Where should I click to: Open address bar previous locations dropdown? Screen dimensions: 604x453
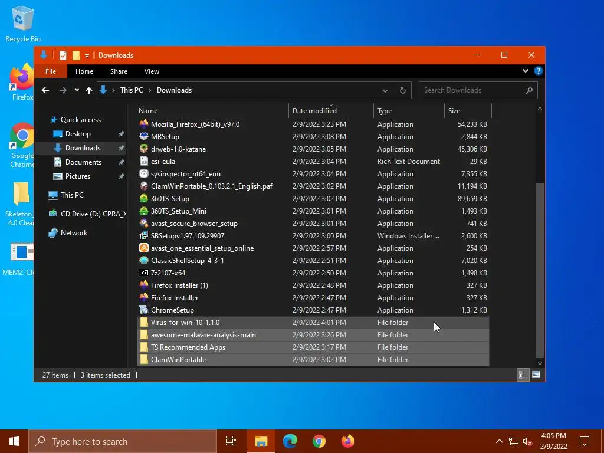point(385,90)
